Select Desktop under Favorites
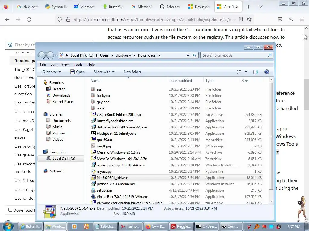Image resolution: width=309 pixels, height=231 pixels. click(x=56, y=89)
